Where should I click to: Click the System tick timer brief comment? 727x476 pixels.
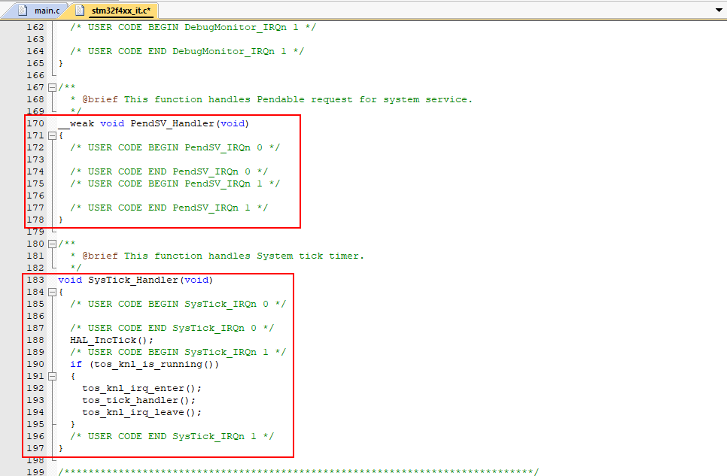[217, 256]
